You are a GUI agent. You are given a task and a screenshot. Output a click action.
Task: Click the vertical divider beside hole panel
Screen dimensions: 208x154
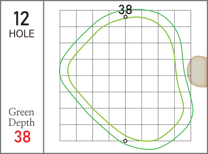44,77
